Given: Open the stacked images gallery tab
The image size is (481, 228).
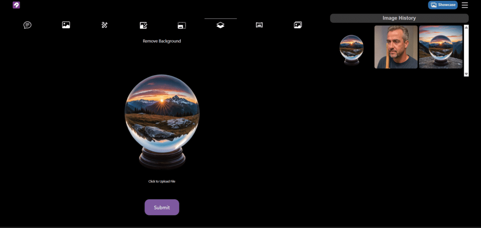Looking at the screenshot, I should coord(298,25).
